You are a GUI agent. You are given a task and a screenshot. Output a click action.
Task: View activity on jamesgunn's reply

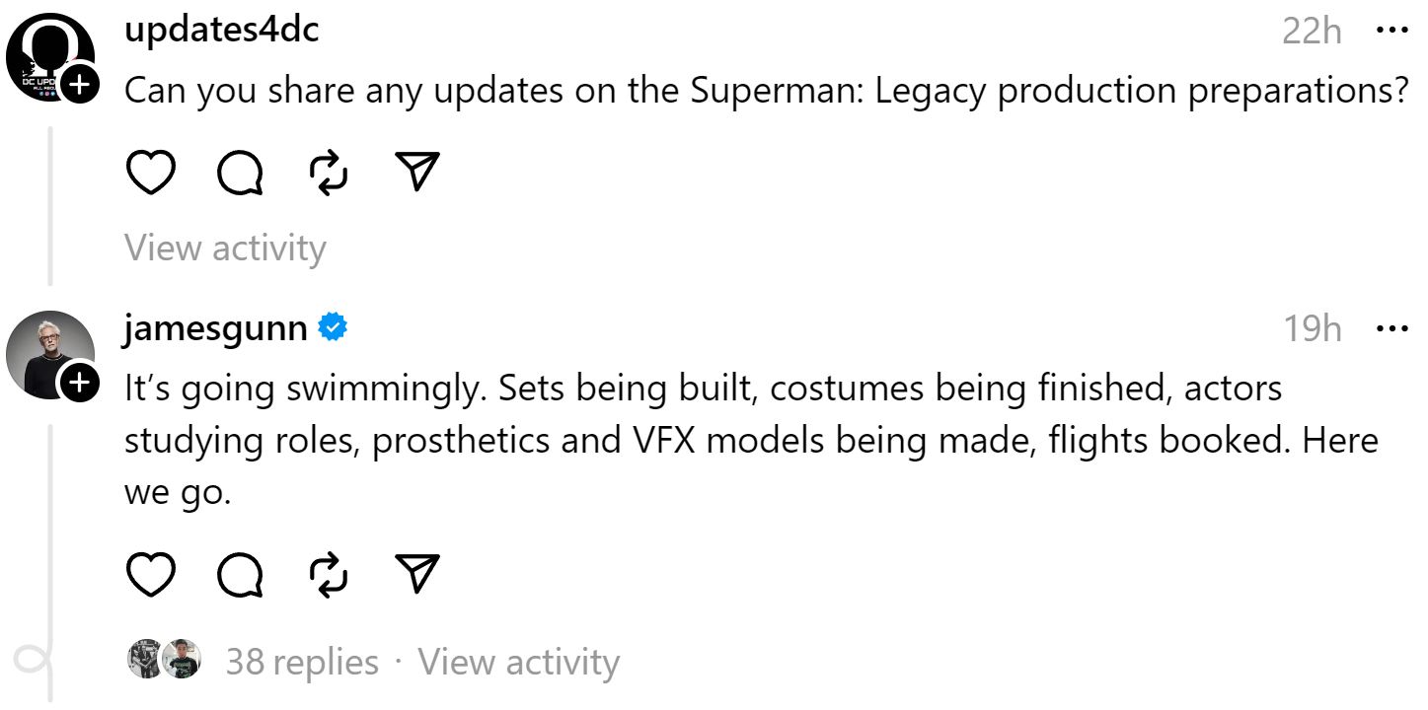520,662
